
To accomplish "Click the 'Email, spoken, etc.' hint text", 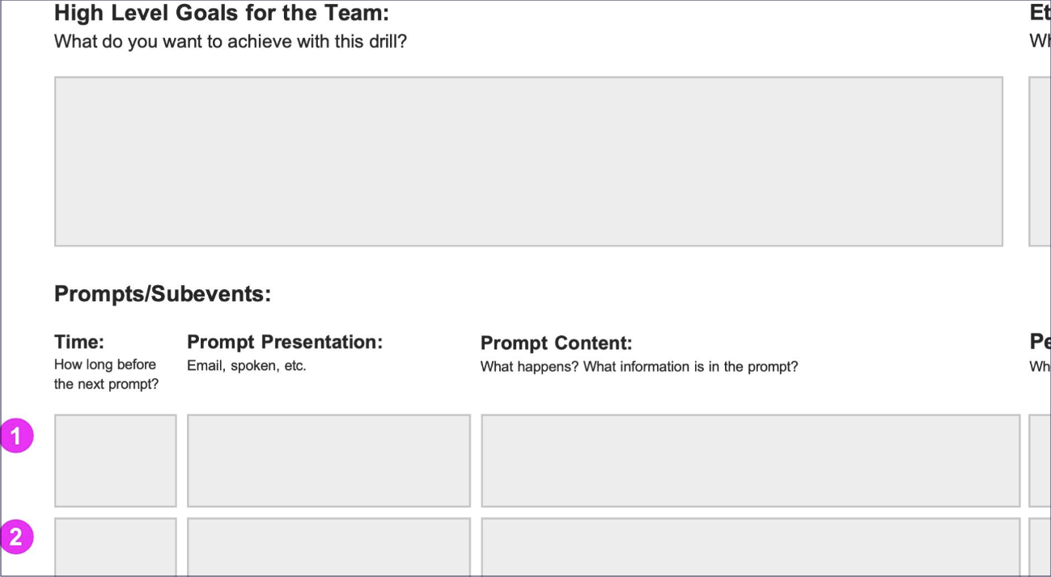I will [247, 366].
